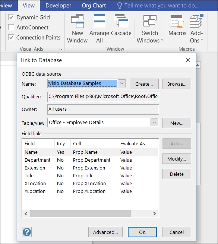Click the Owner field showing All users
This screenshot has width=218, height=244.
click(x=103, y=110)
